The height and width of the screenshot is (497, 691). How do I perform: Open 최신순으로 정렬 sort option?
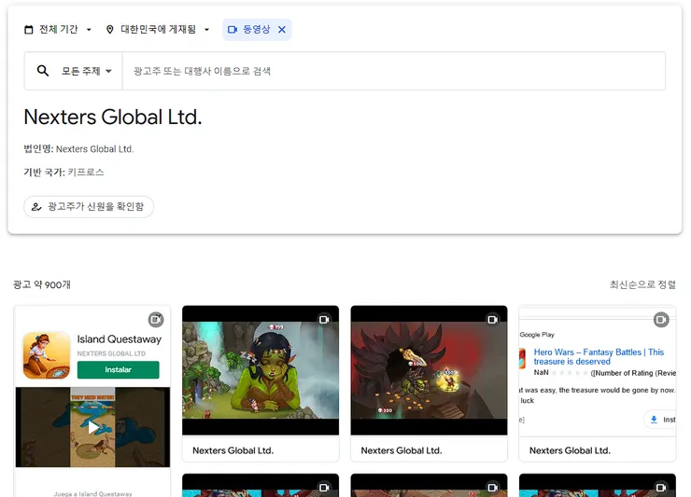(642, 284)
